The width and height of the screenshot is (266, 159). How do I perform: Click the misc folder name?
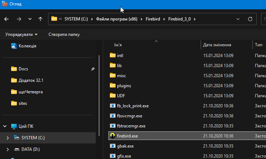click(x=121, y=76)
